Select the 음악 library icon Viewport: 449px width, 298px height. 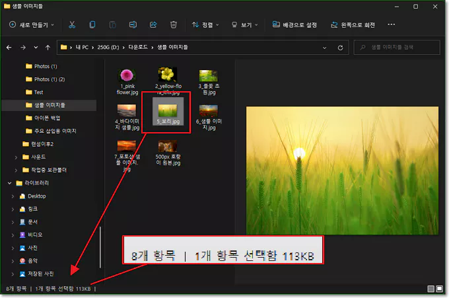pyautogui.click(x=22, y=261)
